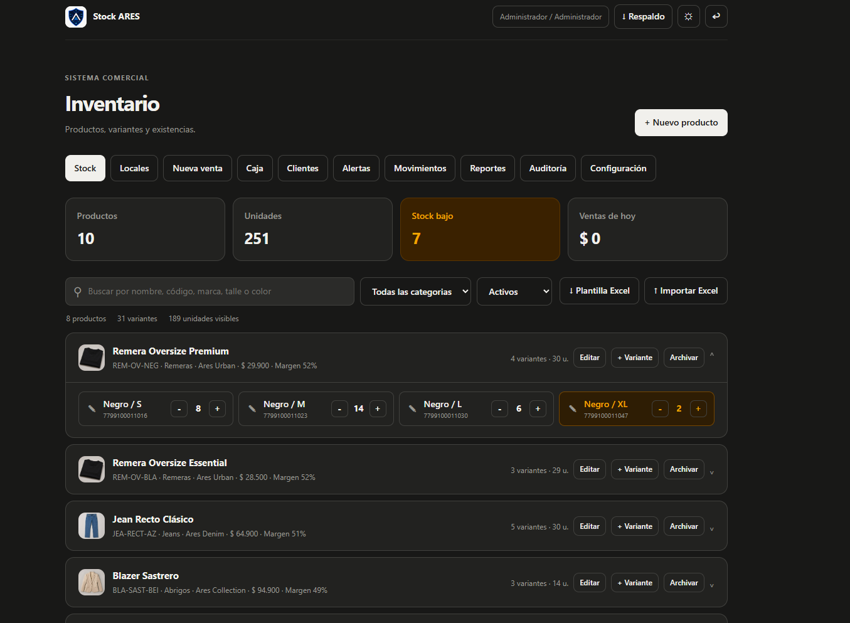Image resolution: width=850 pixels, height=623 pixels.
Task: Click the pencil icon on Negro / L
Action: point(412,408)
